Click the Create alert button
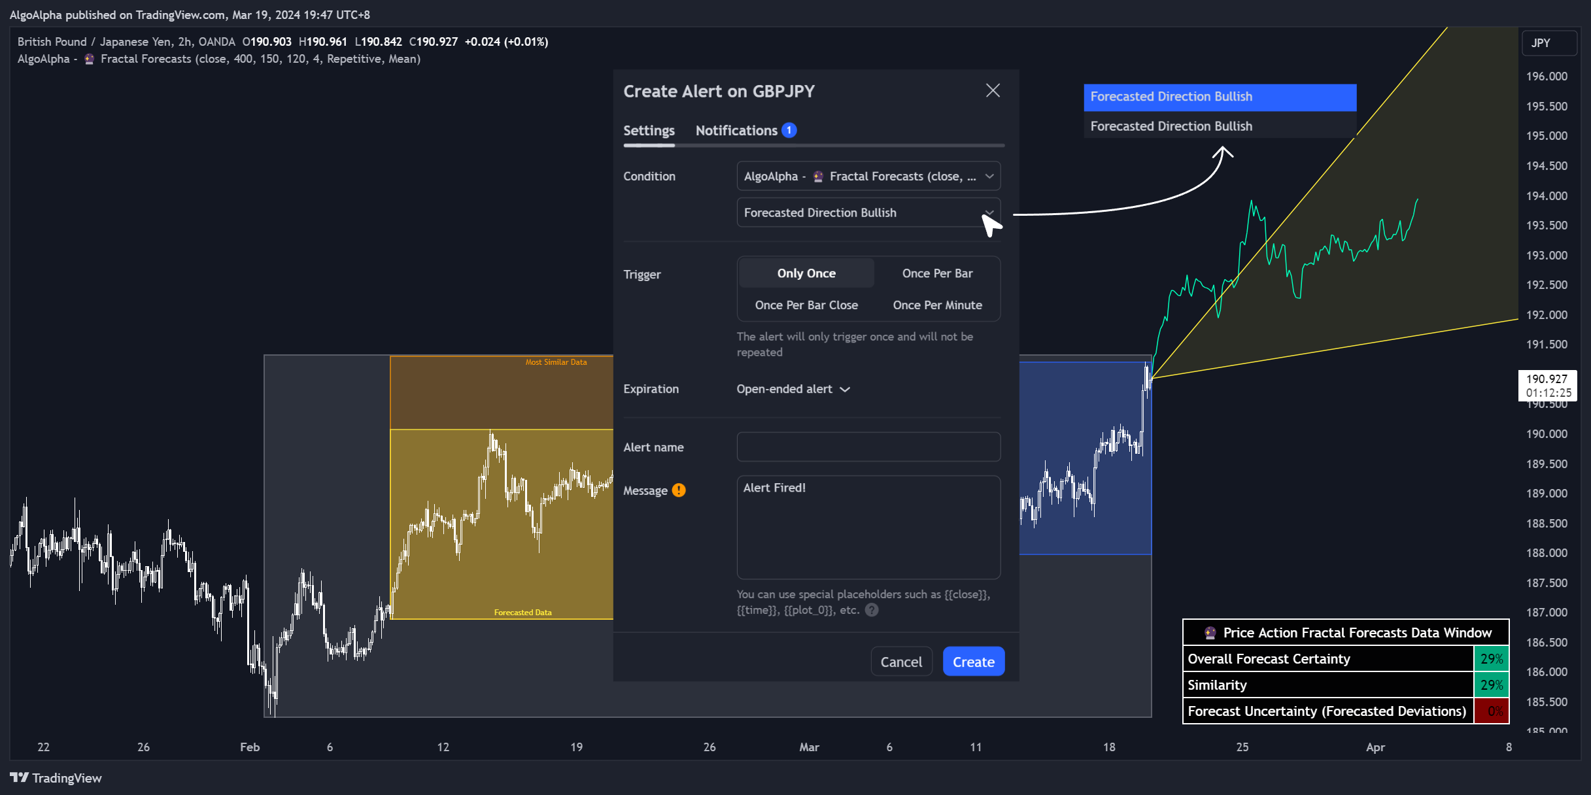The width and height of the screenshot is (1591, 795). [973, 662]
